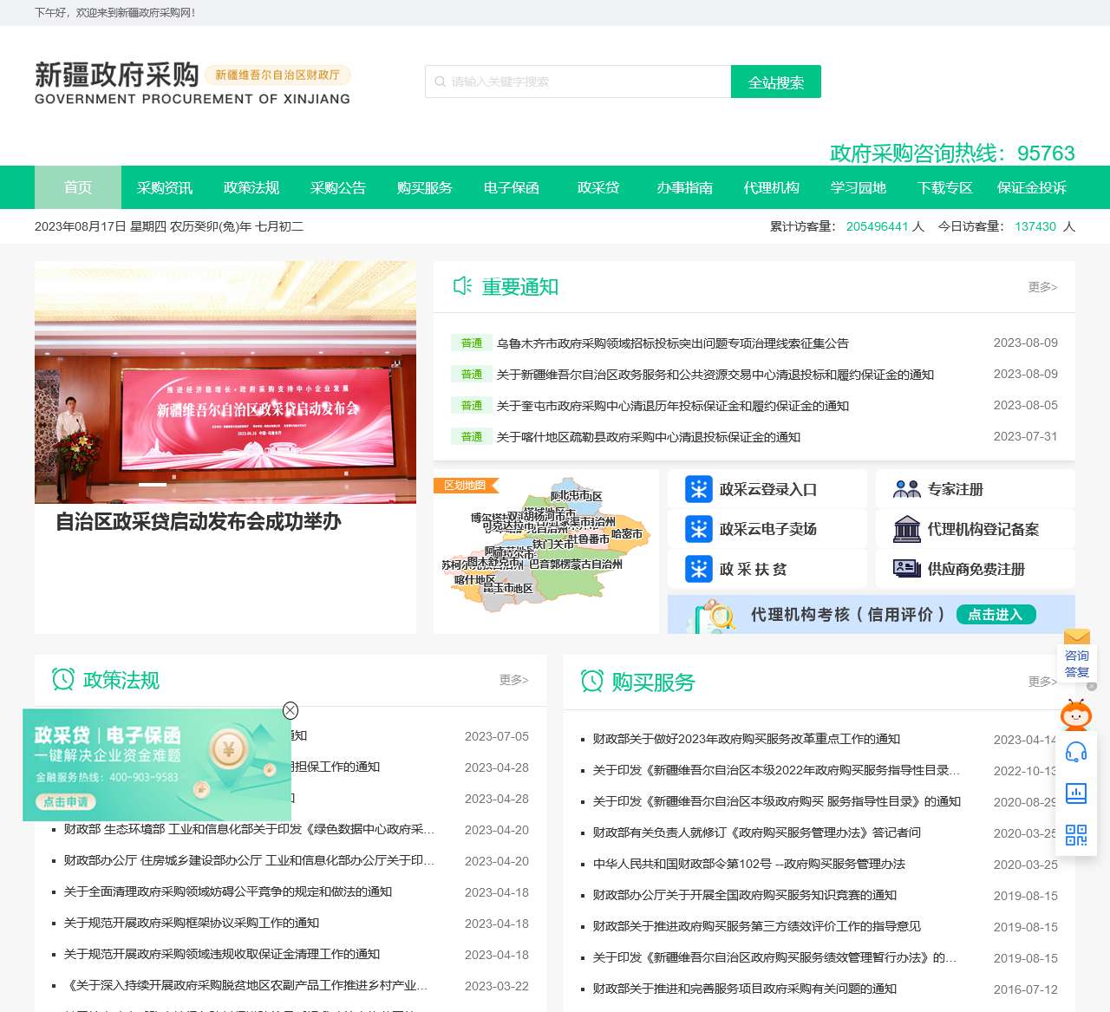
Task: Click the 点击进入 button on banner
Action: (x=996, y=614)
